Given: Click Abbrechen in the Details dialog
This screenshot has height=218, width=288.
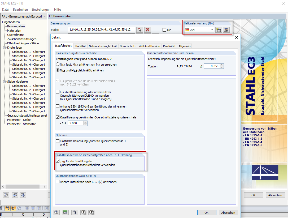Looking at the screenshot, I should tap(228, 213).
